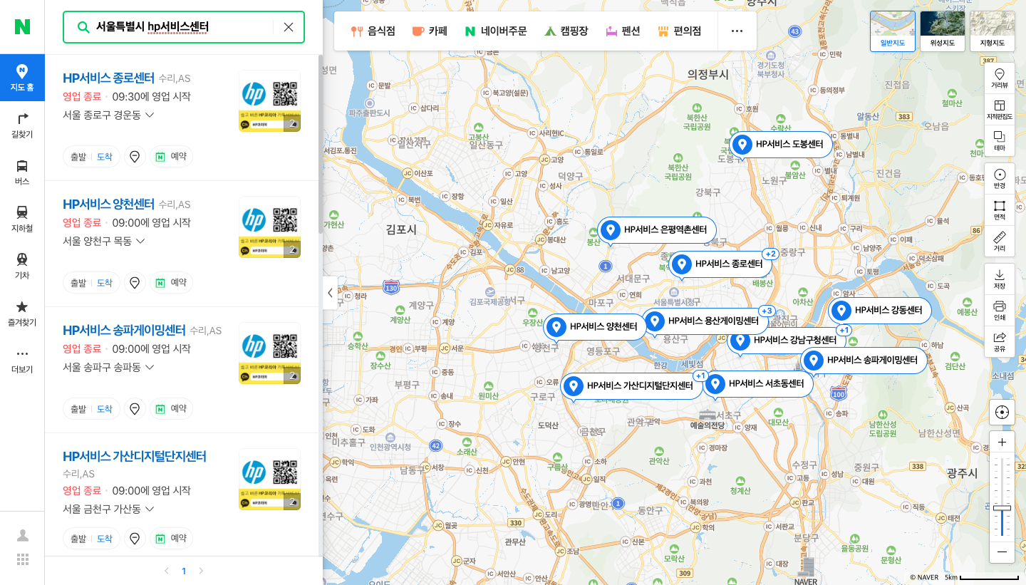Filter map by 네이버주문
1026x585 pixels.
click(x=496, y=31)
